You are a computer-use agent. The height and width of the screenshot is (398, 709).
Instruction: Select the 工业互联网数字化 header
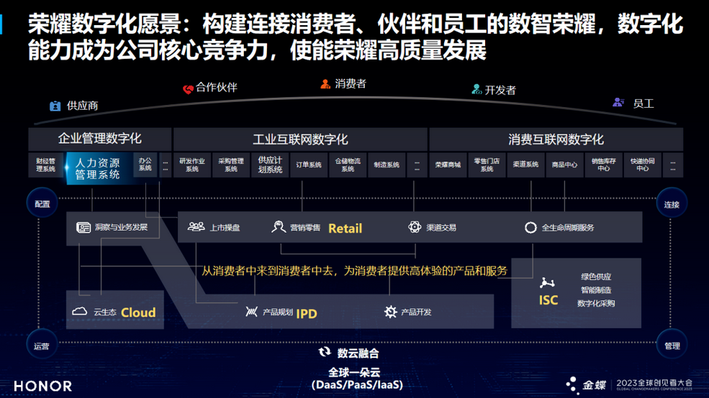[300, 139]
